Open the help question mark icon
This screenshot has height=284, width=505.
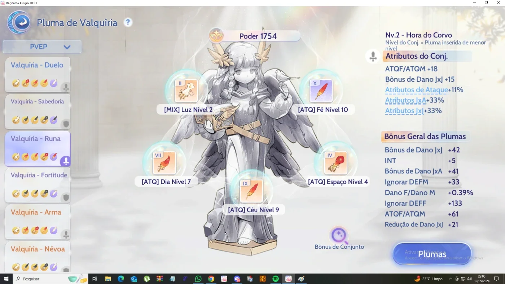pyautogui.click(x=128, y=22)
